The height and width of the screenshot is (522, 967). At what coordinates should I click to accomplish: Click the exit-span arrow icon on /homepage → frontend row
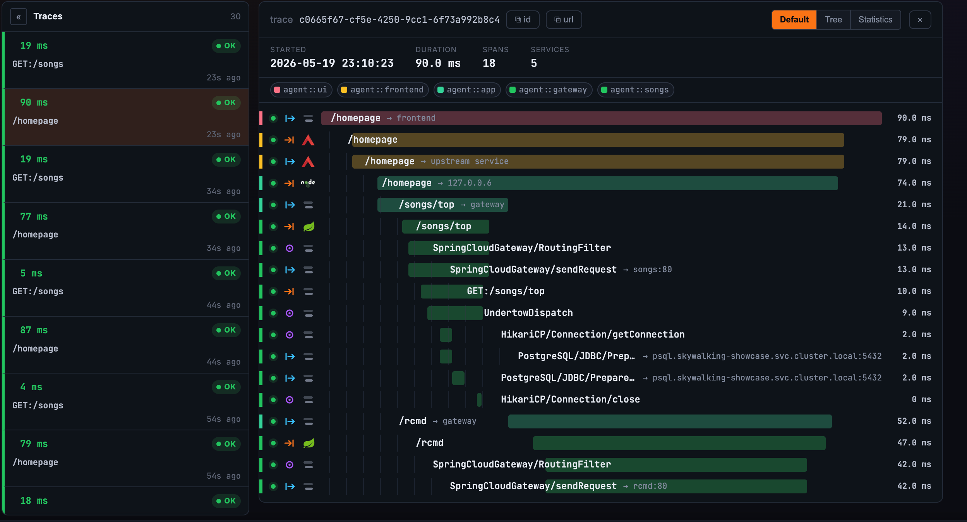290,118
